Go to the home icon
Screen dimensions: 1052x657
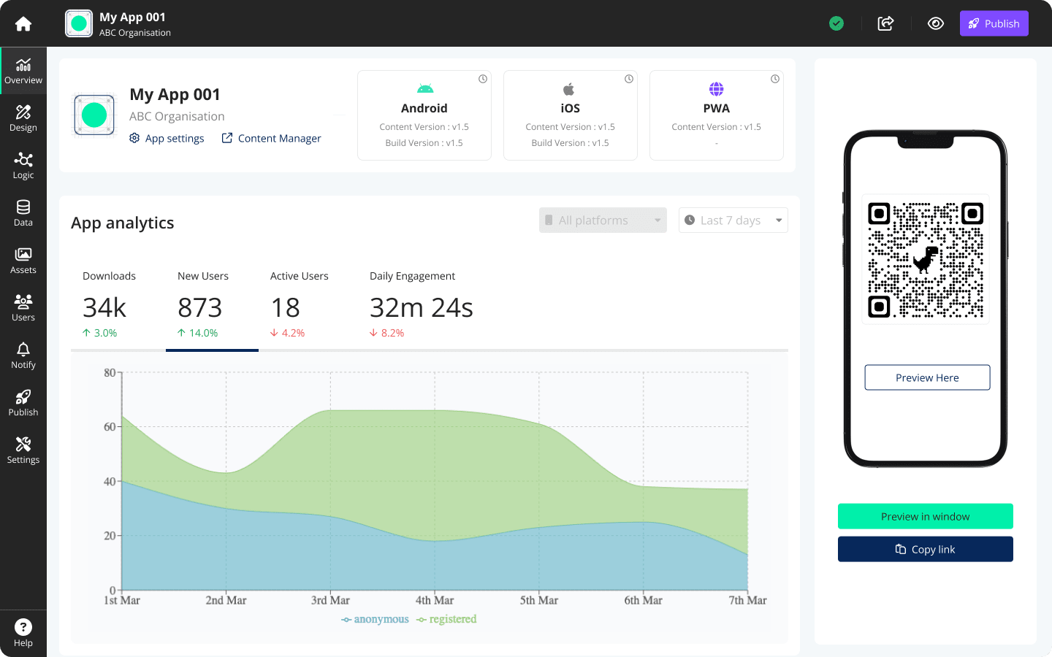(x=23, y=23)
